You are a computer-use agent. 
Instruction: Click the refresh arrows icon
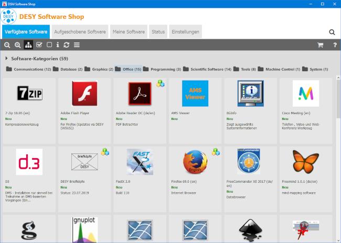pyautogui.click(x=66, y=45)
